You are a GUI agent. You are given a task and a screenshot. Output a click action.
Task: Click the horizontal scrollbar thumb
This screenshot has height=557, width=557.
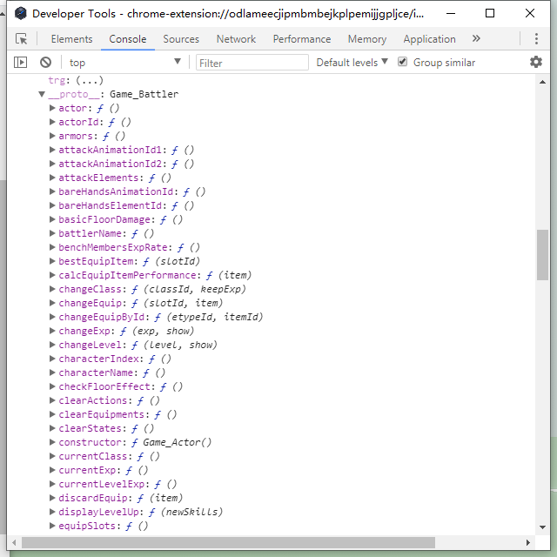(x=228, y=543)
